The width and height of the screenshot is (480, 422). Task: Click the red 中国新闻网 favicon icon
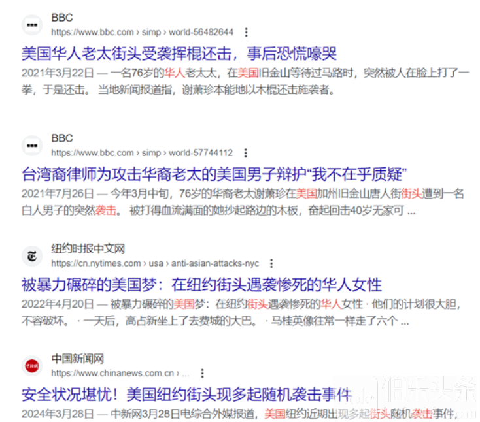coord(31,366)
